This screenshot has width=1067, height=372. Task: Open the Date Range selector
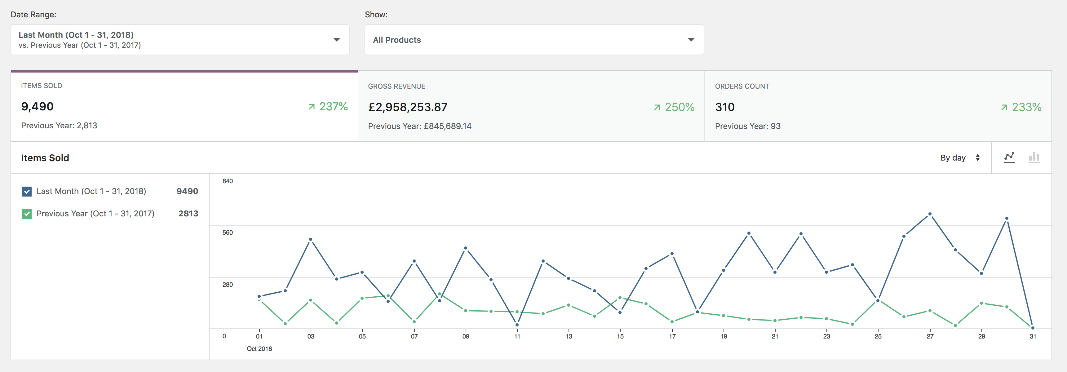(x=180, y=40)
